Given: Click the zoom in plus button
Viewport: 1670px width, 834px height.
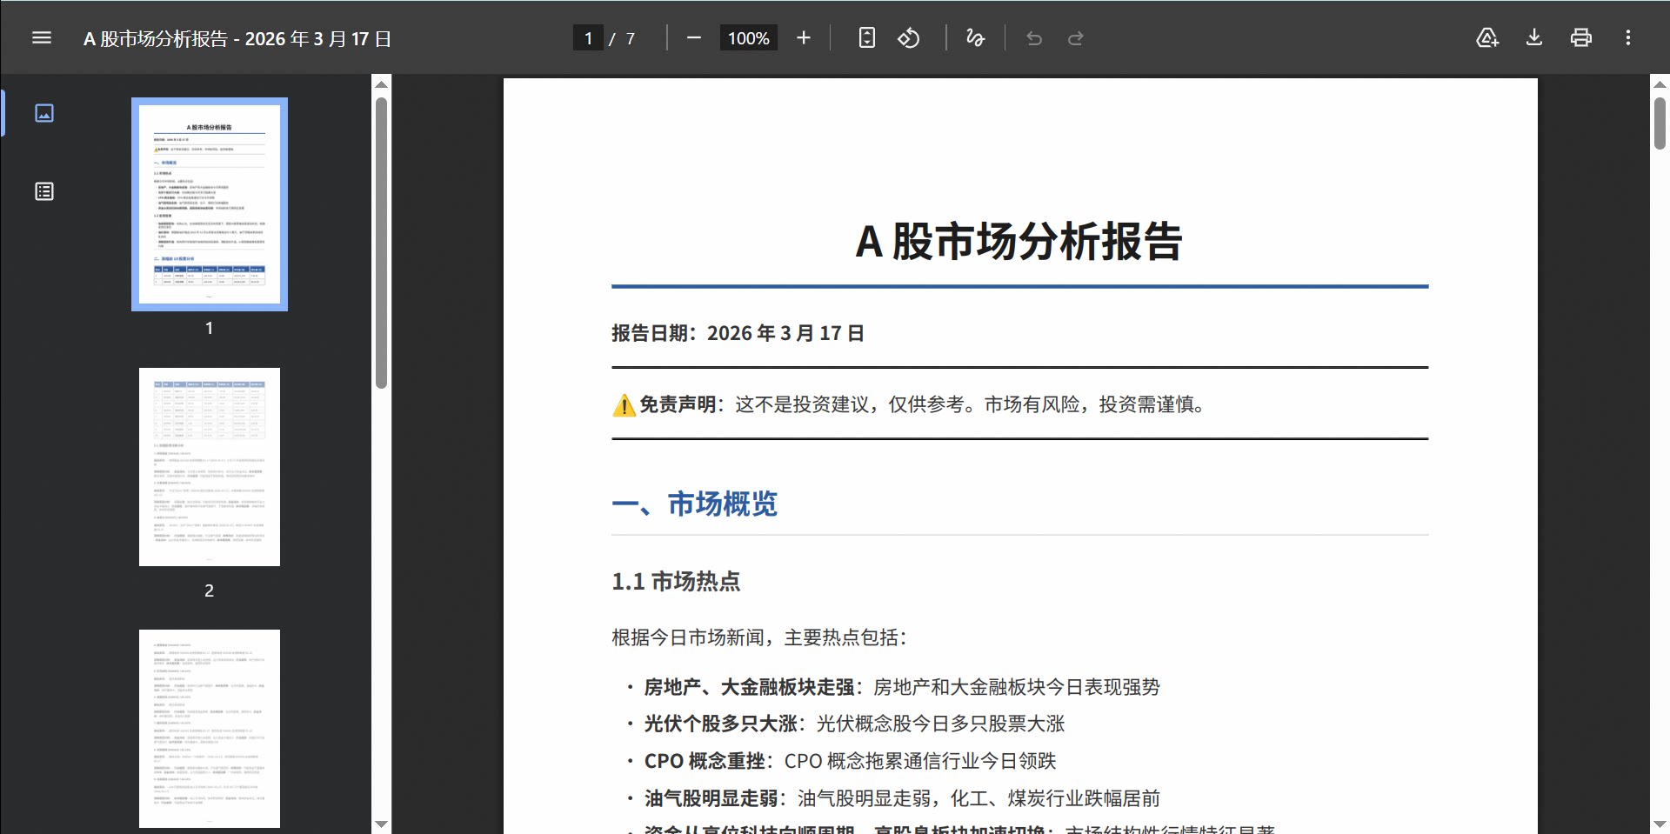Looking at the screenshot, I should click(803, 38).
